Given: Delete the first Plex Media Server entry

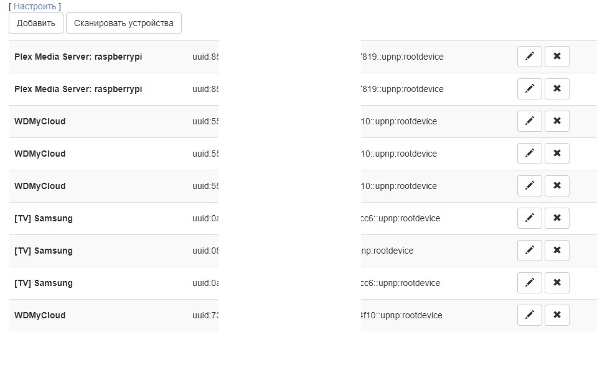Looking at the screenshot, I should 557,57.
